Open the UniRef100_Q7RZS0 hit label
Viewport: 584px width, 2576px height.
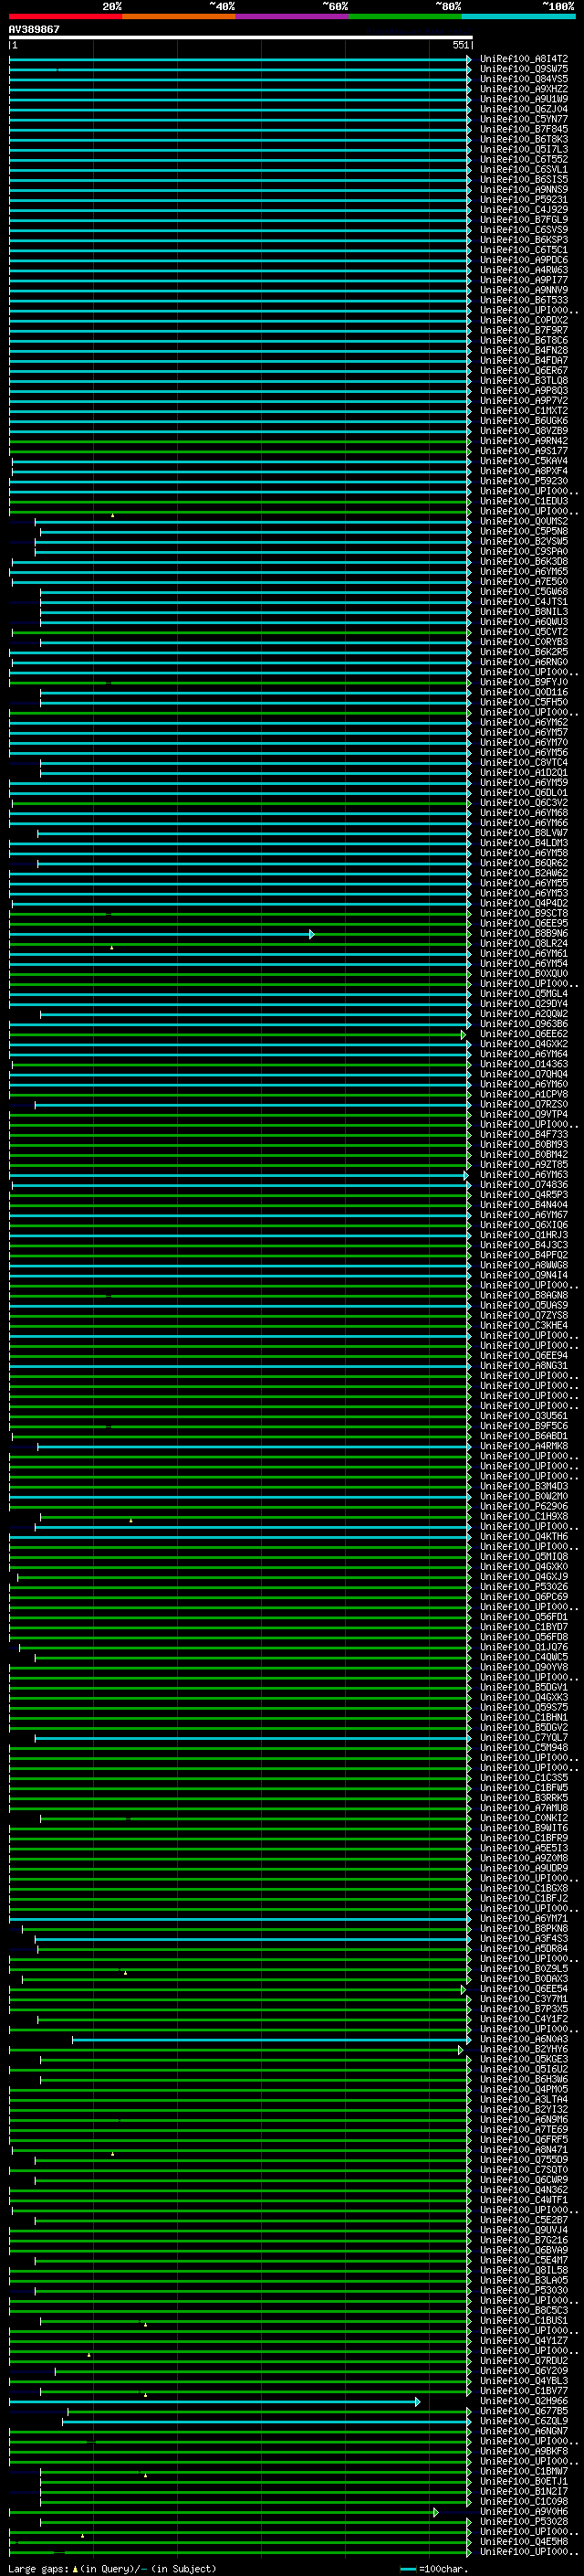click(523, 1105)
